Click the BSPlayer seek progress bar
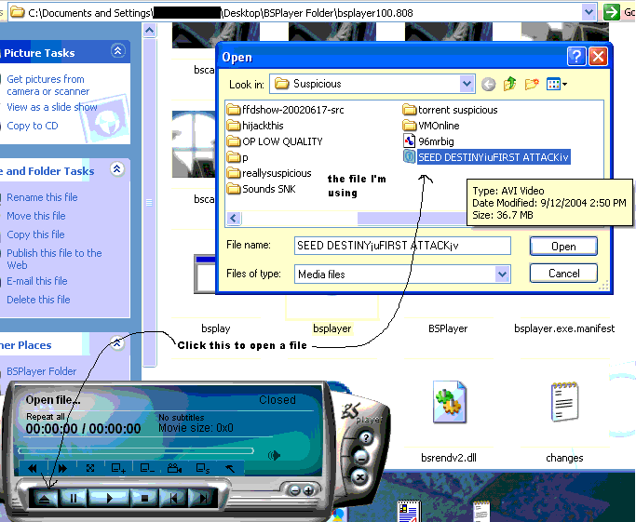This screenshot has height=522, width=636. tap(136, 450)
